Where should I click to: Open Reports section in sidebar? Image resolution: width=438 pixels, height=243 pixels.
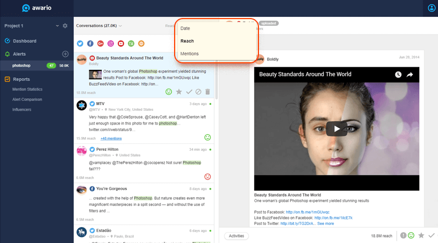click(x=21, y=79)
